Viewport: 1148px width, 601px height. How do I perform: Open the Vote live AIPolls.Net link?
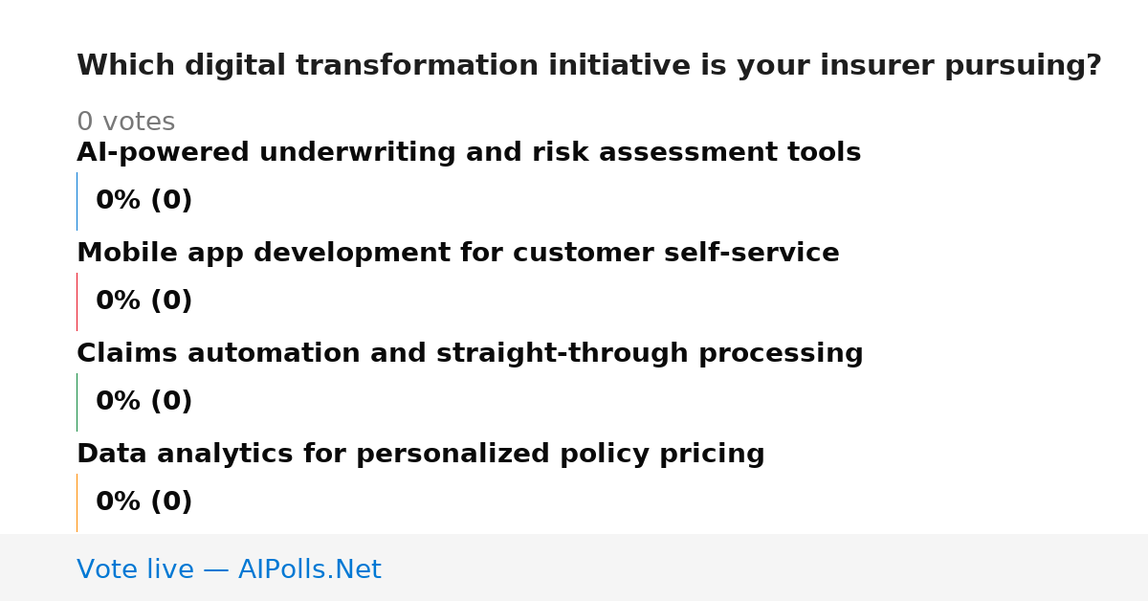(229, 569)
